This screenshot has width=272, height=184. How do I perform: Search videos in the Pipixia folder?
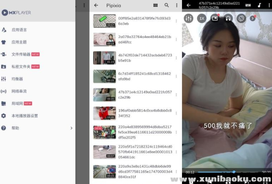coord(166,6)
